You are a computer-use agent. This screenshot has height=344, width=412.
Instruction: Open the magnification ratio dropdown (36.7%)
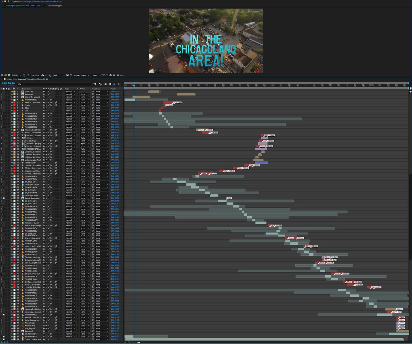(16, 75)
